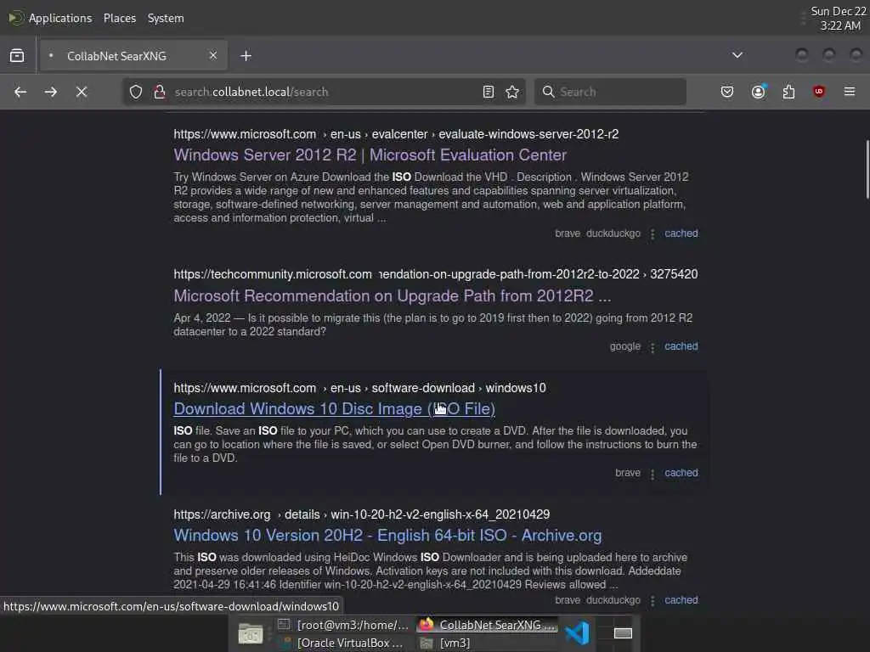Toggle reader view icon in address bar

coord(489,92)
